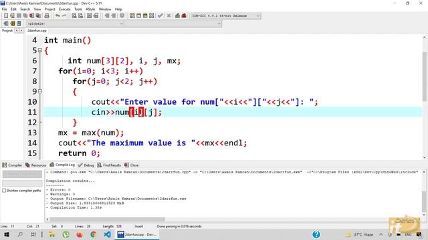Select the Compile Log tab
Screen dimensions: 428x240
(x=62, y=165)
